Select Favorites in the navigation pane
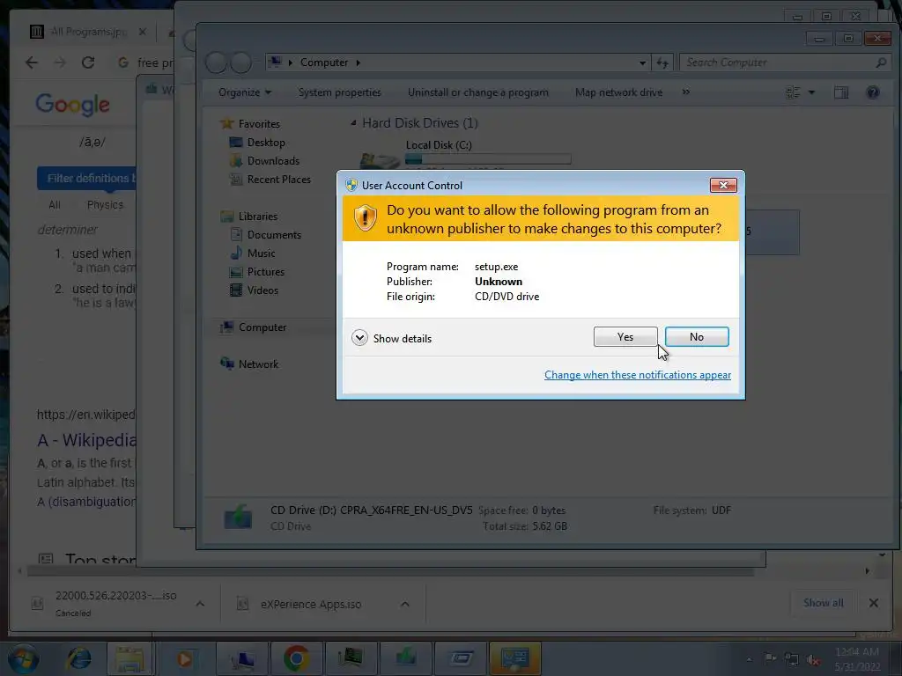Screen dimensions: 902x676 click(x=259, y=123)
